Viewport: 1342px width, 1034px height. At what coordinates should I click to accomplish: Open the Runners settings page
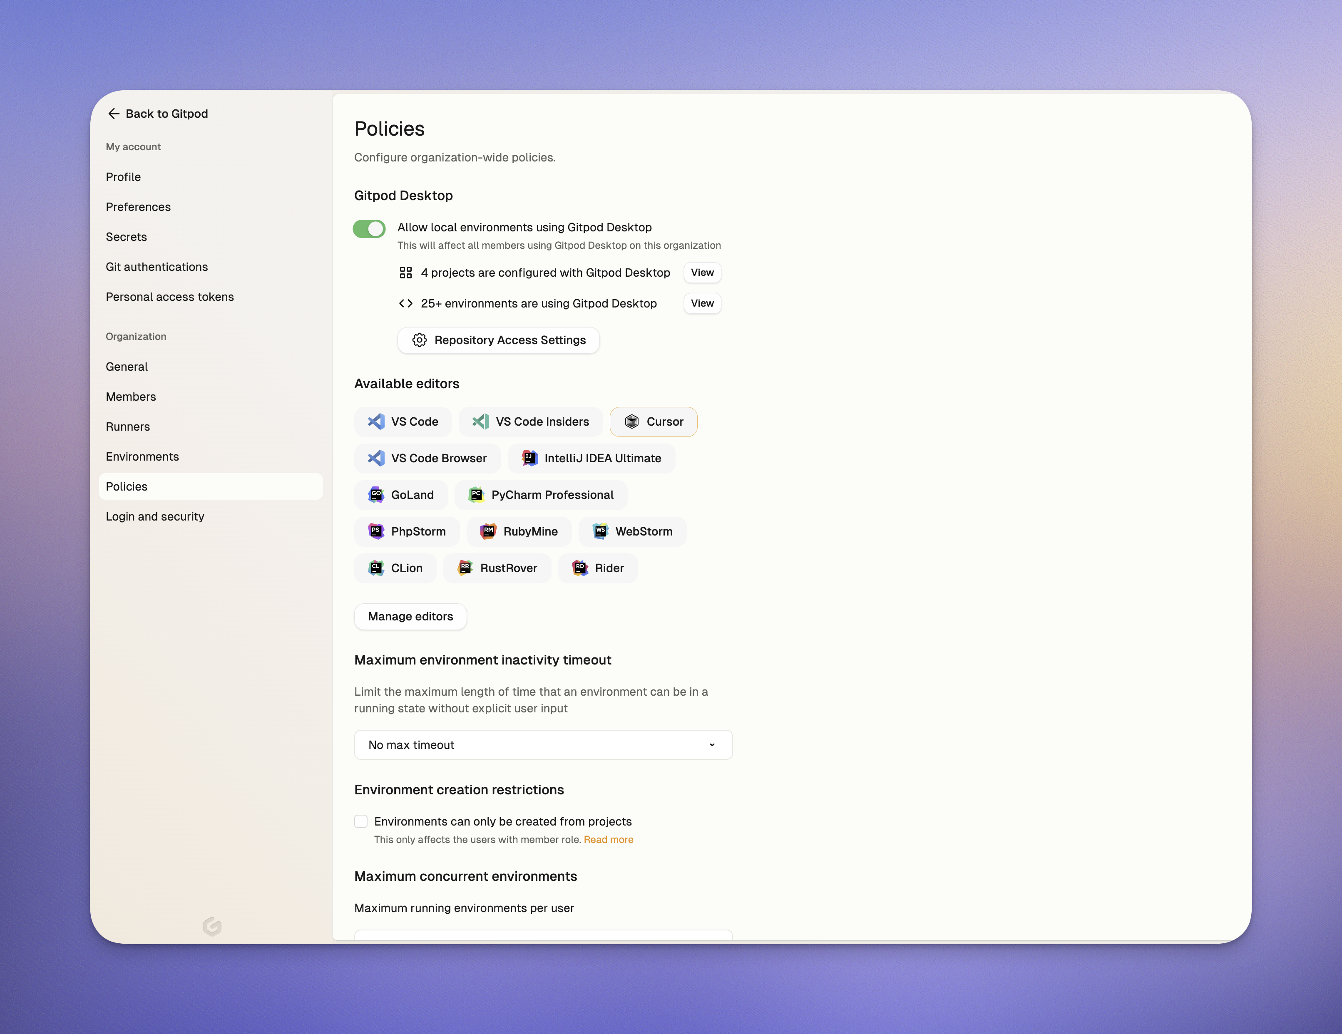pyautogui.click(x=128, y=426)
